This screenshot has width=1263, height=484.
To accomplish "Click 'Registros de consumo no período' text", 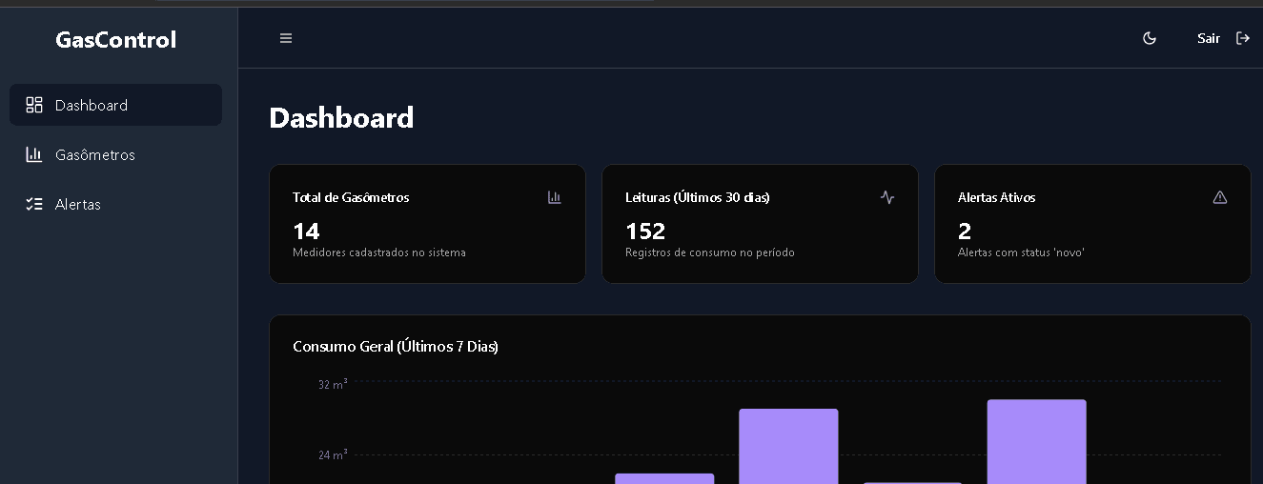I will (x=710, y=252).
